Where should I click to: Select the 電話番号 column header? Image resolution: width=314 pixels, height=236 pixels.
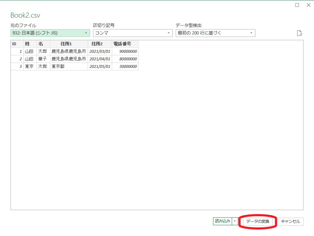[125, 44]
